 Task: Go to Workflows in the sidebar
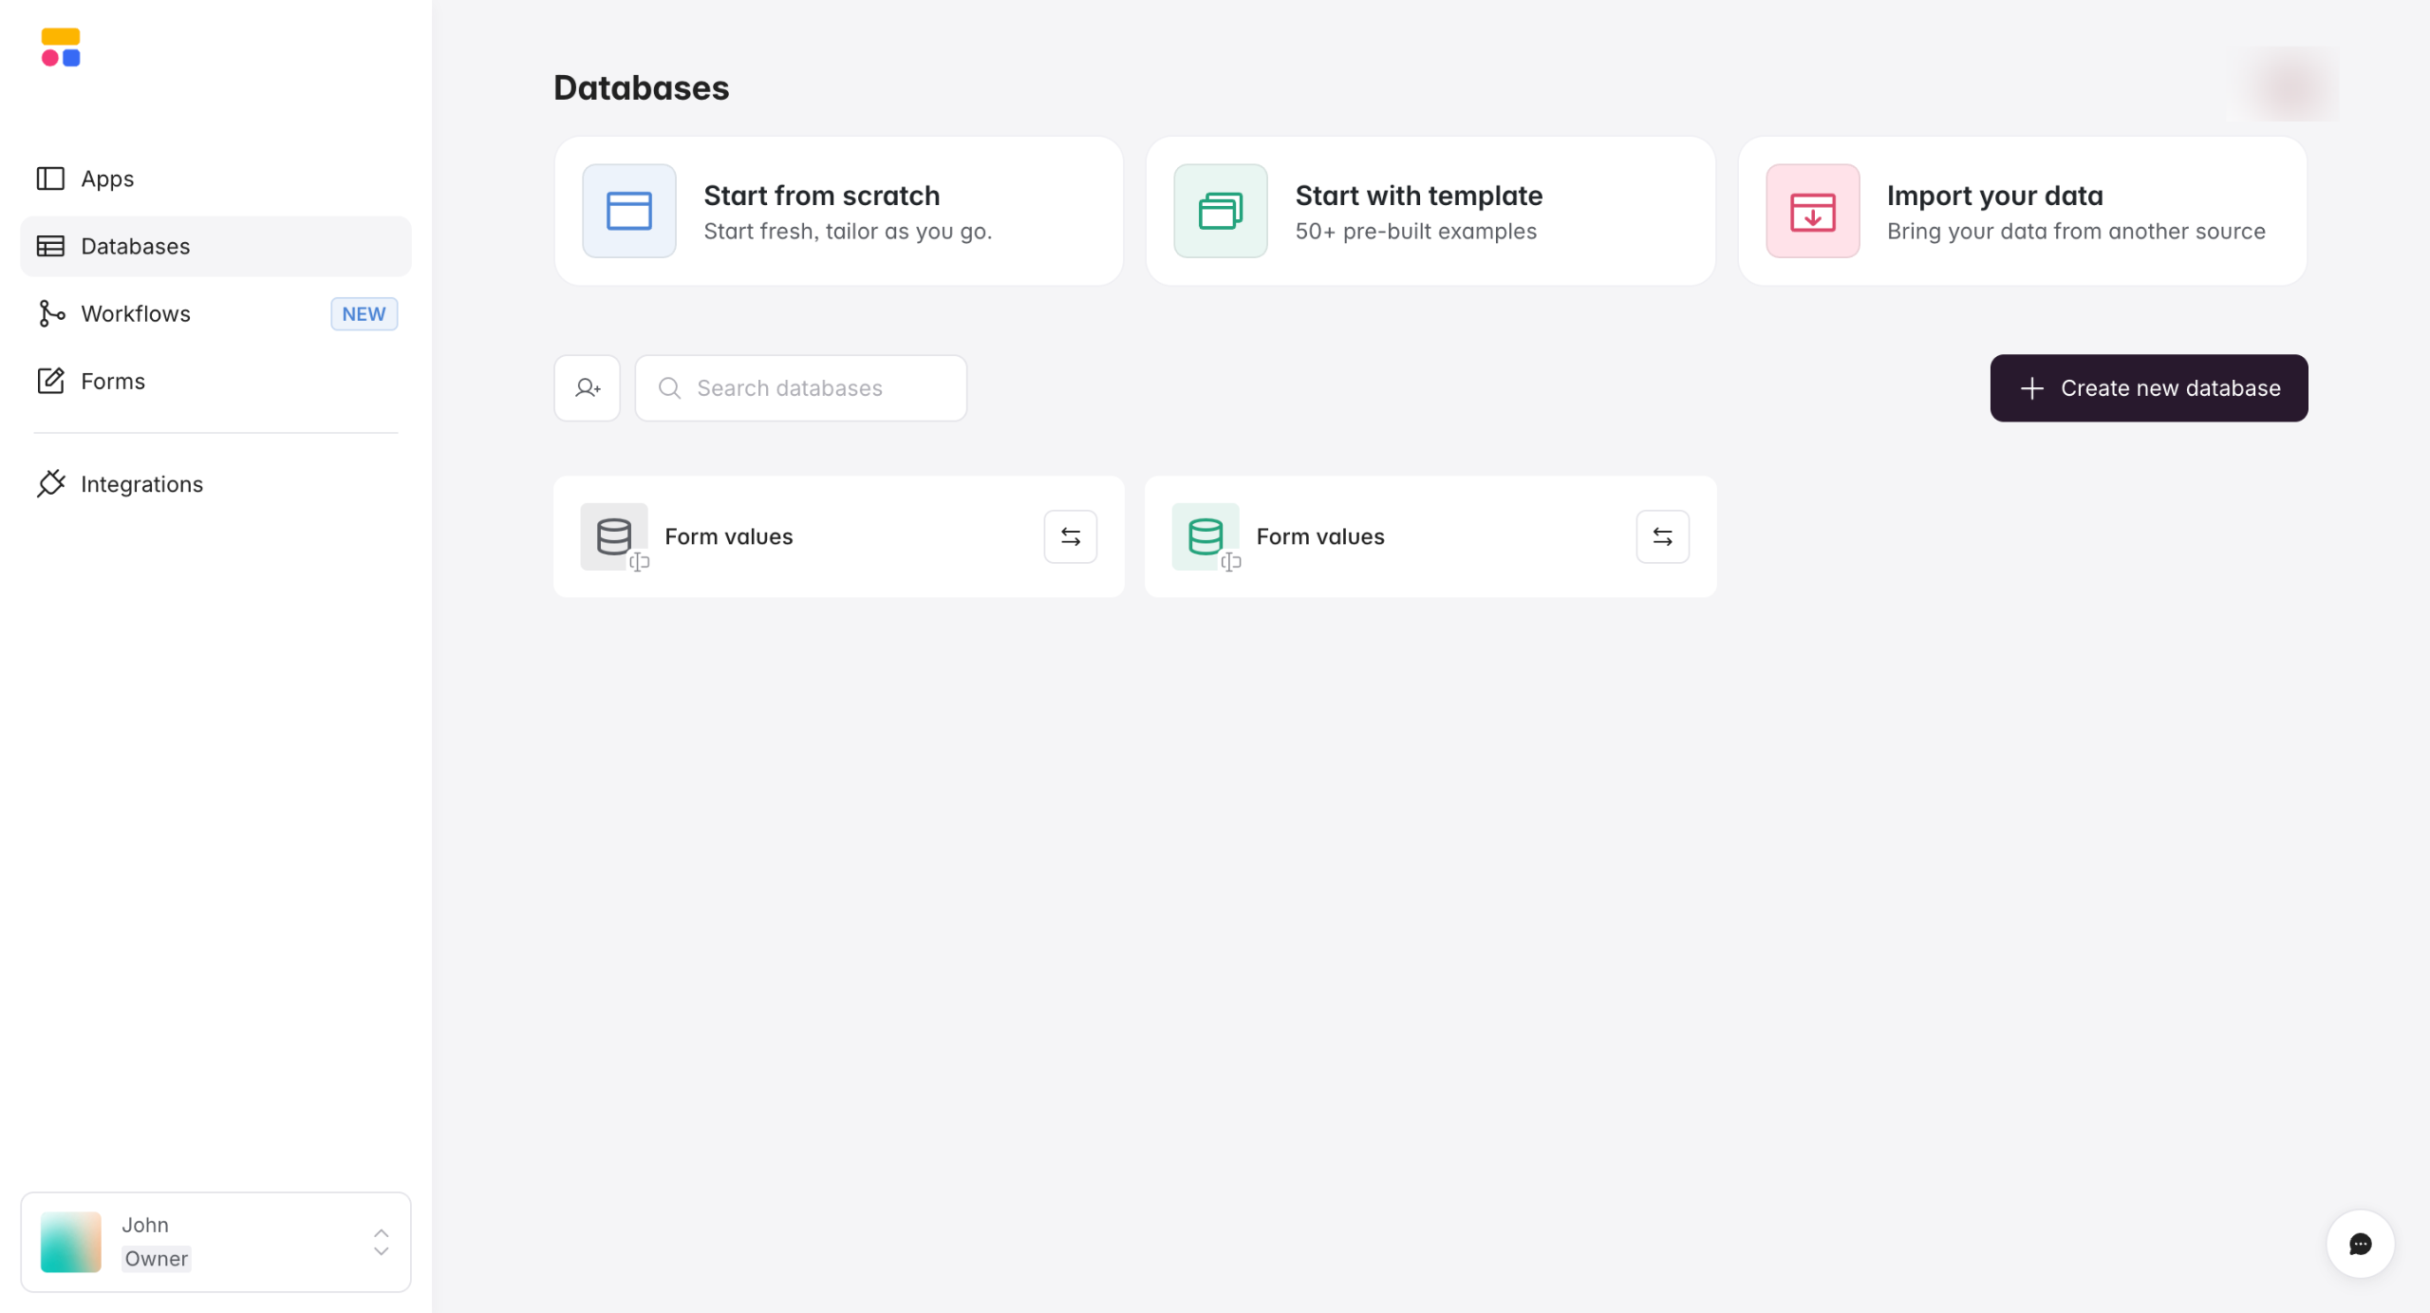click(136, 313)
